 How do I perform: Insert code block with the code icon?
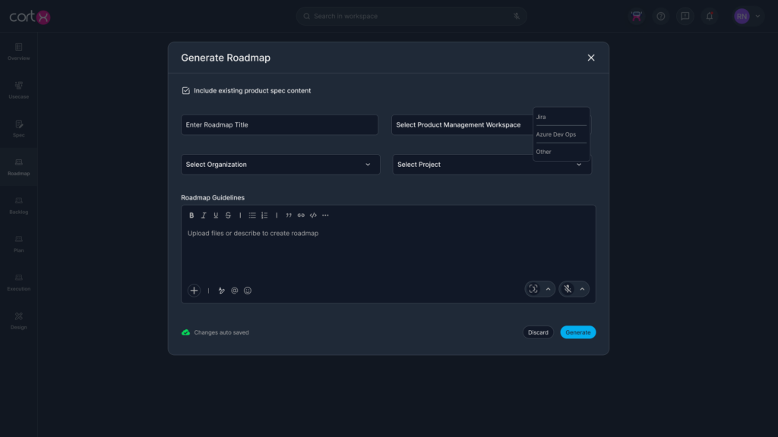[x=313, y=215]
